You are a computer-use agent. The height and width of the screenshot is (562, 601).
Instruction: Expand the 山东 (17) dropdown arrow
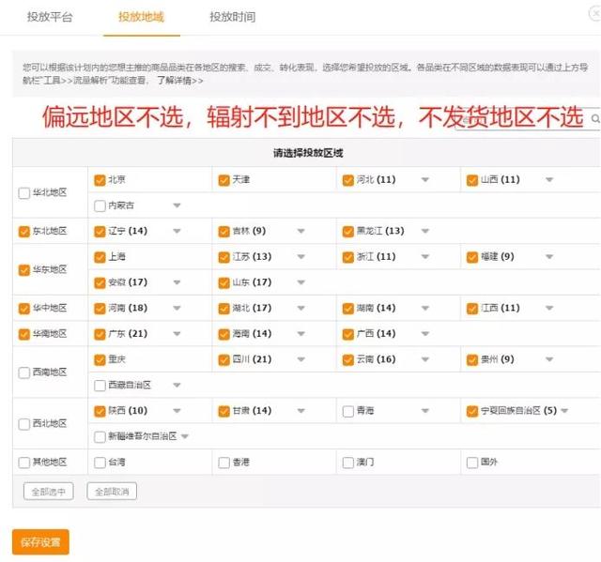tap(300, 282)
